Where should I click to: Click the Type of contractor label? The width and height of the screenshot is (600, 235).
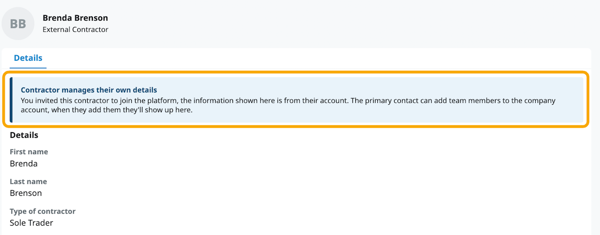pyautogui.click(x=43, y=211)
